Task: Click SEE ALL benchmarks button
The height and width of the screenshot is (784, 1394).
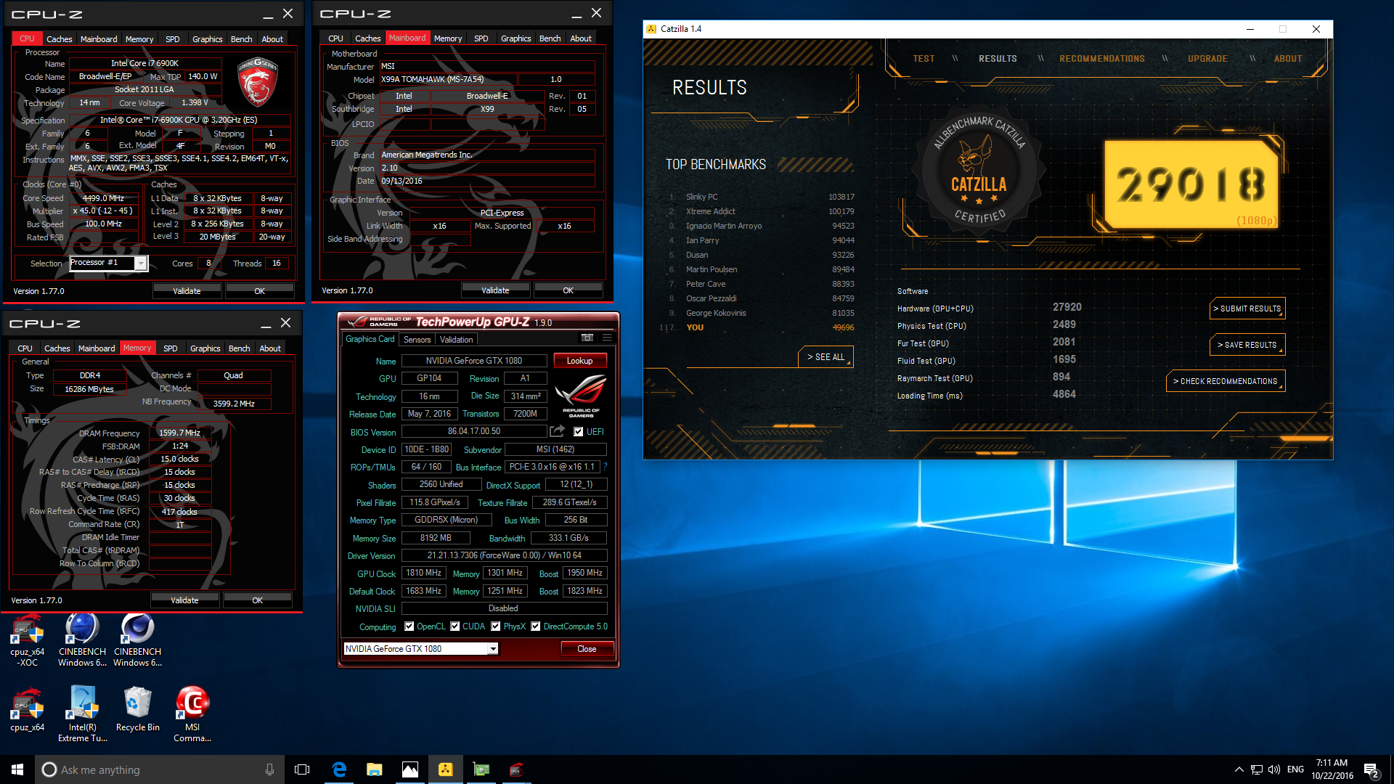Action: point(826,357)
